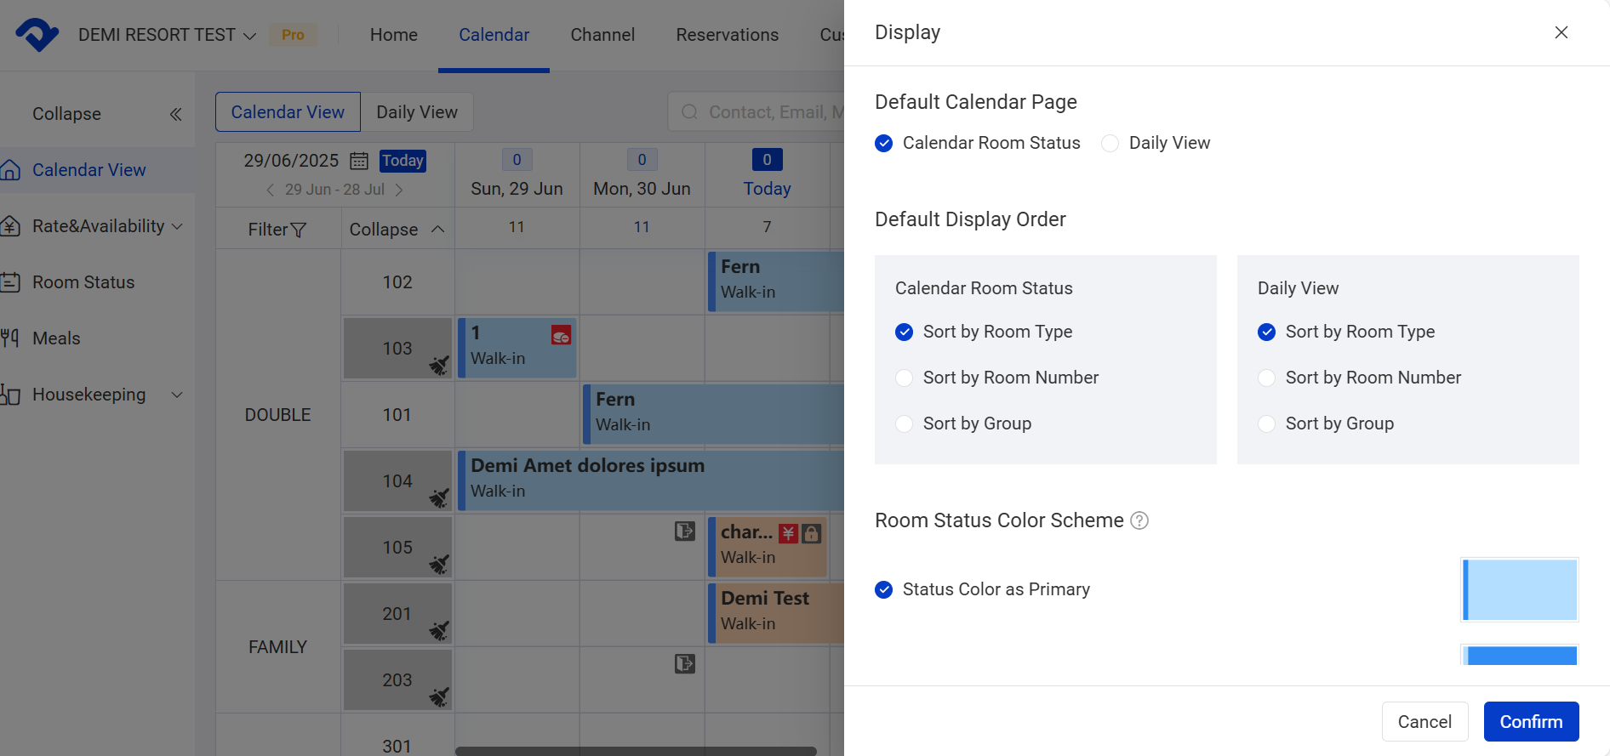Click the red icon on room 103 booking
1610x756 pixels.
point(561,335)
